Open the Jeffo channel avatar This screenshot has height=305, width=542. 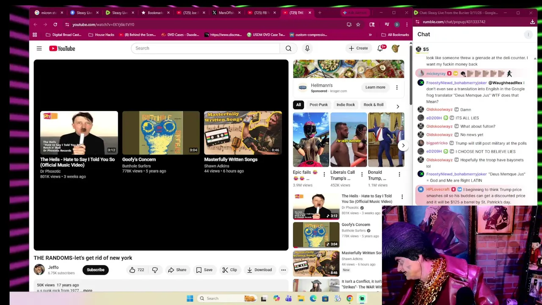pos(39,270)
